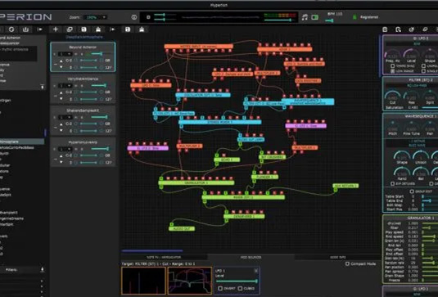This screenshot has height=297, width=438.
Task: Toggle the green switch beside music notes icon
Action: (x=315, y=17)
